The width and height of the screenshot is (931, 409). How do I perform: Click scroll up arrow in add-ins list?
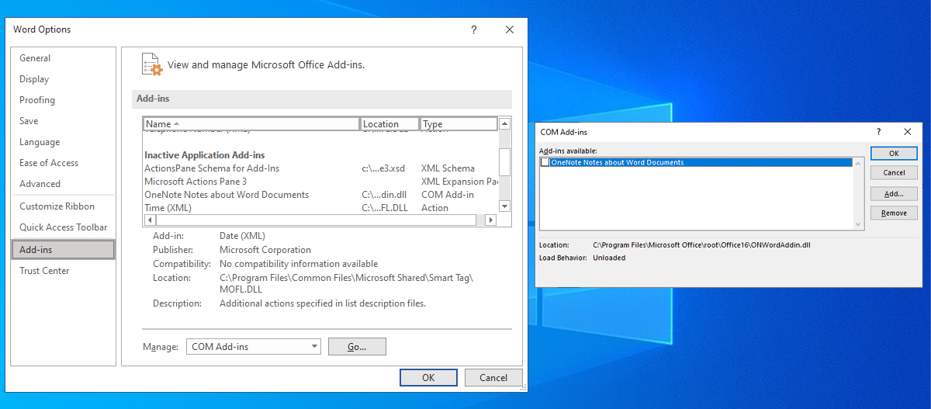504,123
